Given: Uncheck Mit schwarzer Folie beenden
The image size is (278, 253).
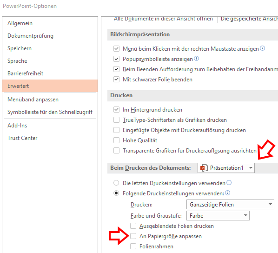Looking at the screenshot, I should pos(116,80).
